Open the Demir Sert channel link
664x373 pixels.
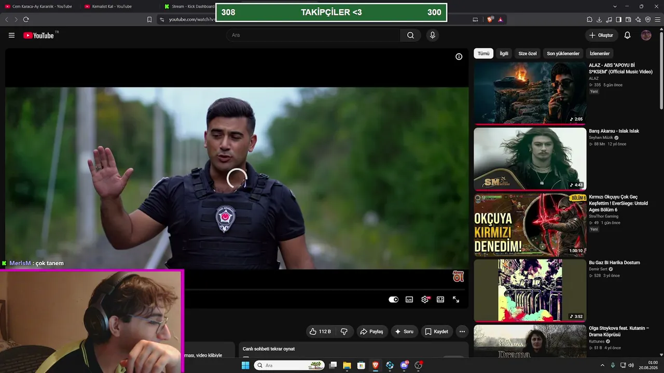(x=598, y=269)
